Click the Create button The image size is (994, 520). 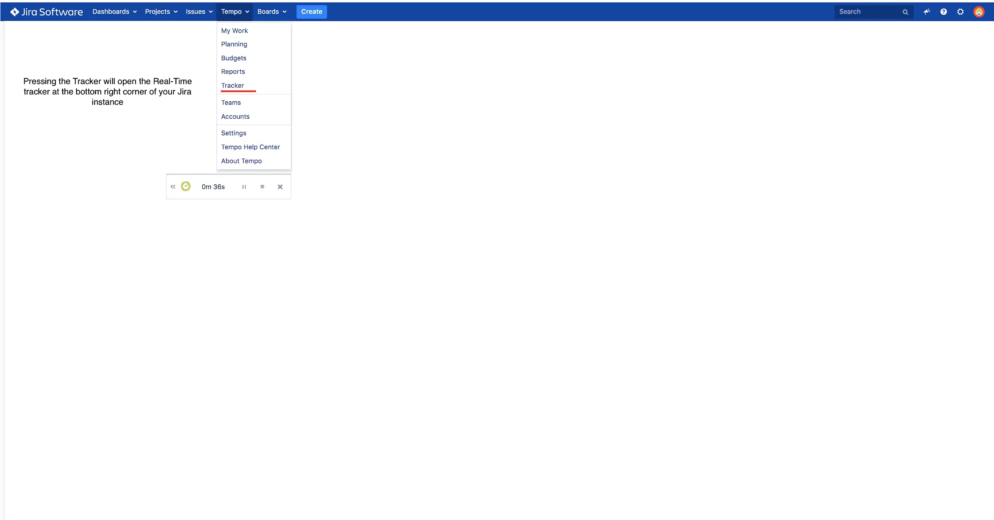coord(312,11)
